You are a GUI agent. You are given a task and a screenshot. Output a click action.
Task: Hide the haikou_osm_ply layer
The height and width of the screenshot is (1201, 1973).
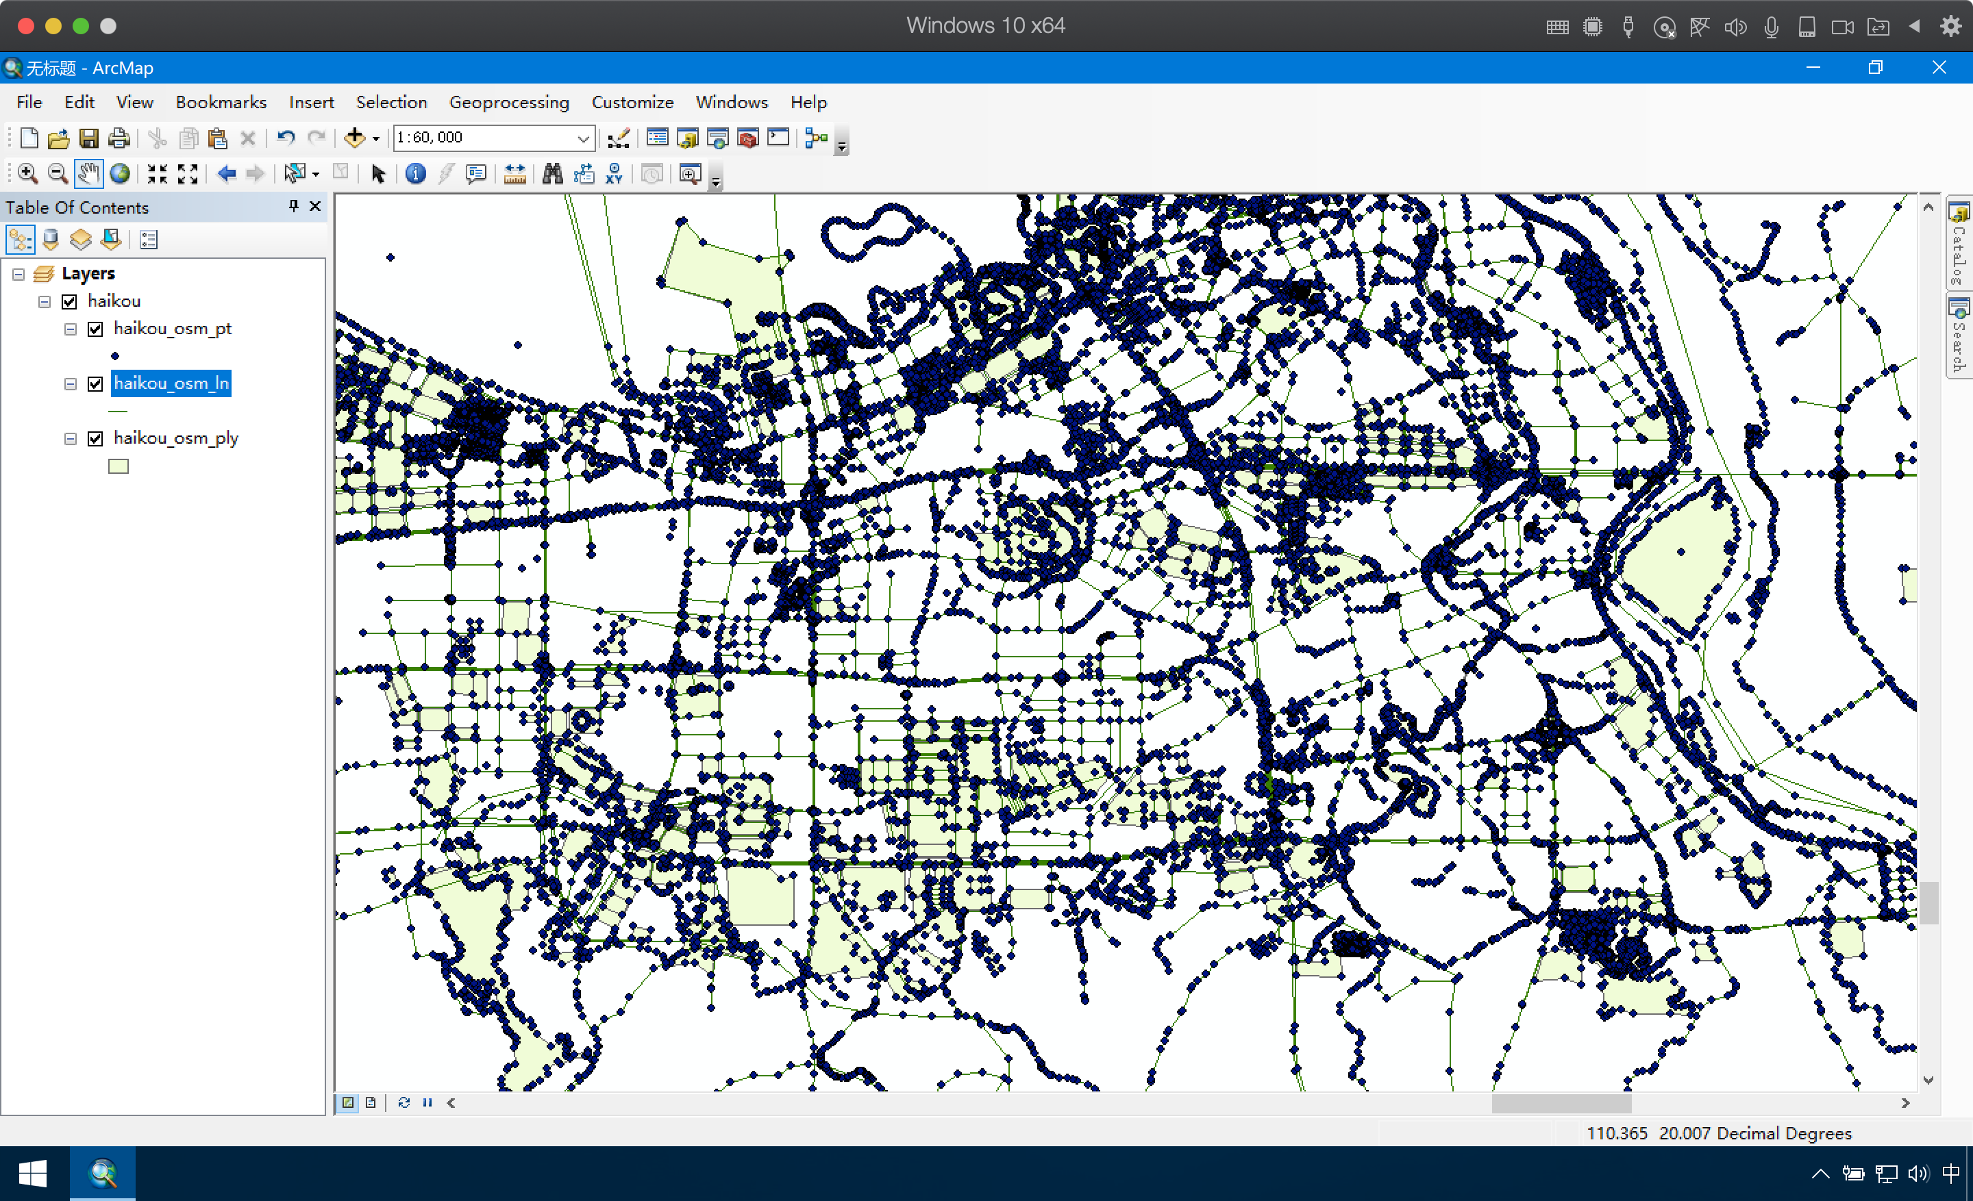[95, 438]
